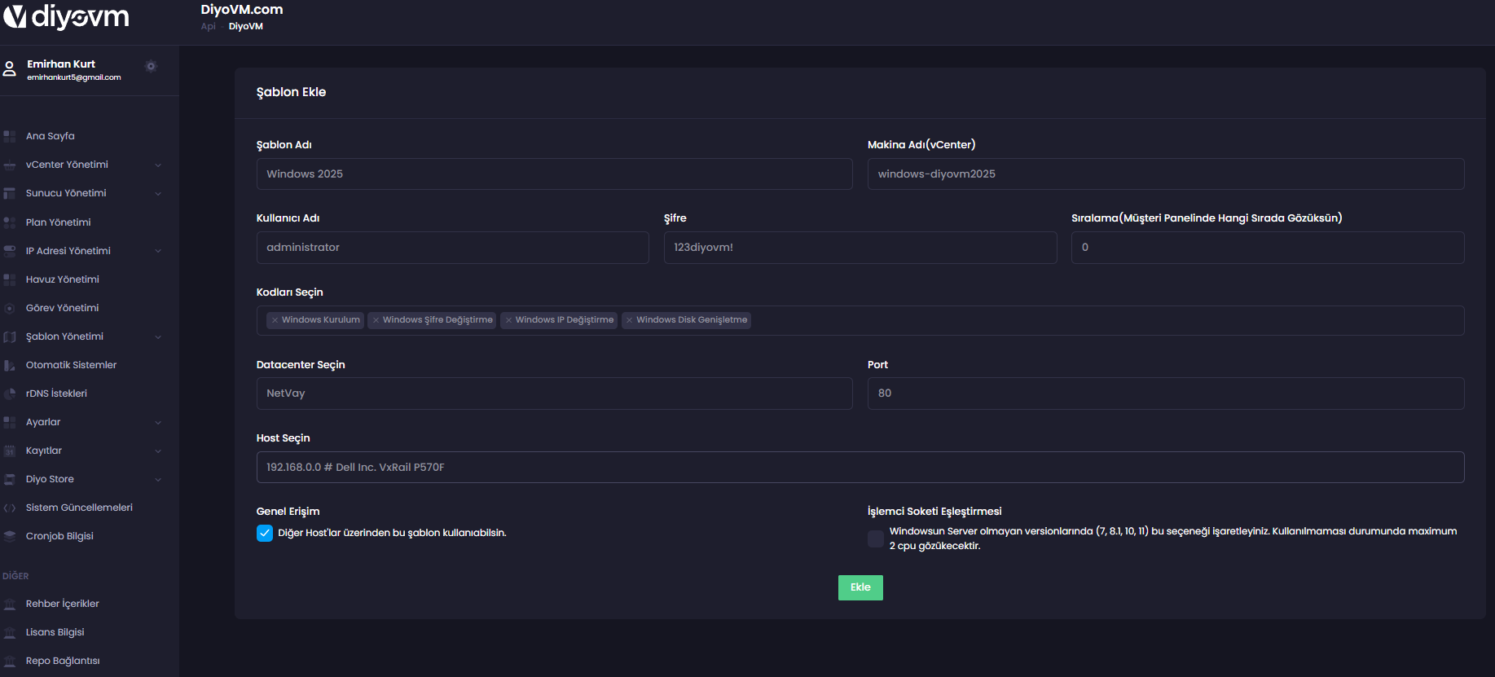Open the Datacenter Seçin dropdown
The width and height of the screenshot is (1495, 677).
pos(554,393)
